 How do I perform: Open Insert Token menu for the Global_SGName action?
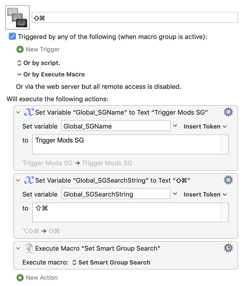click(205, 126)
